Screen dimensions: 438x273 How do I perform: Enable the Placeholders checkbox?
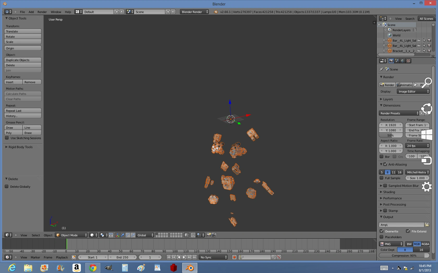(x=381, y=237)
